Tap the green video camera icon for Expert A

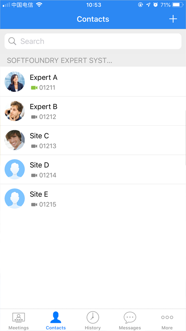click(x=34, y=88)
